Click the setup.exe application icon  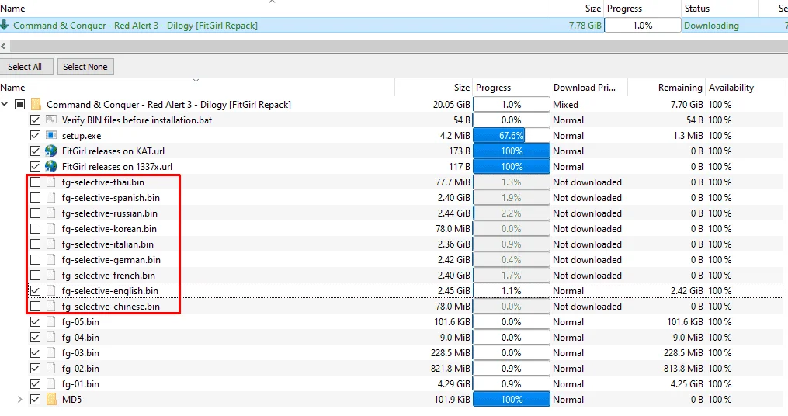coord(50,136)
